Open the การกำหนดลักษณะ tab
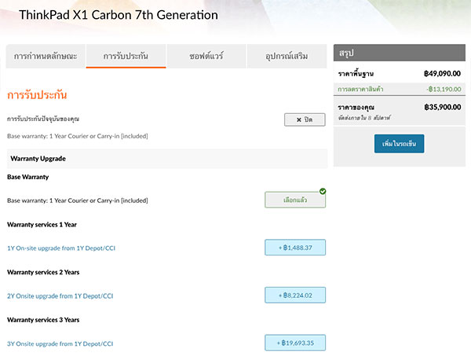 tap(46, 57)
